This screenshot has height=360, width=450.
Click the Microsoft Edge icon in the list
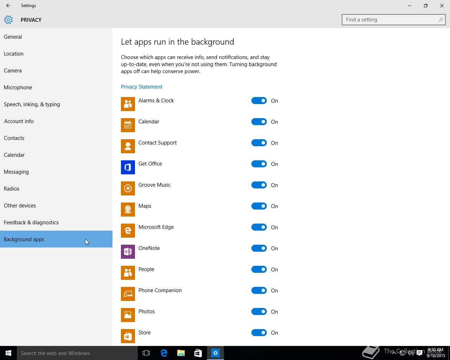coord(128,231)
